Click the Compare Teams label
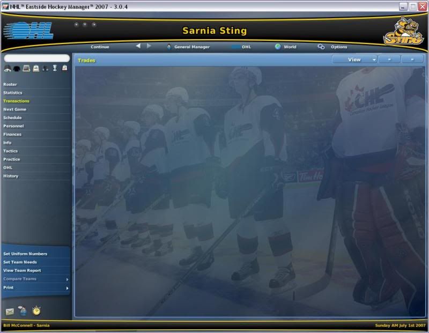This screenshot has height=333, width=429. [20, 279]
